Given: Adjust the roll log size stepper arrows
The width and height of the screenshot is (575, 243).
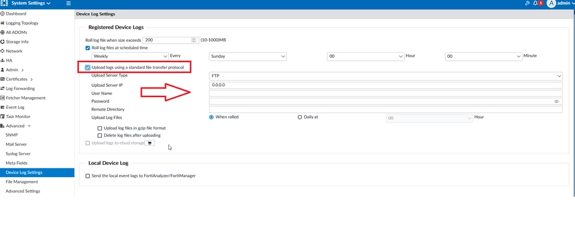Looking at the screenshot, I should coord(194,40).
